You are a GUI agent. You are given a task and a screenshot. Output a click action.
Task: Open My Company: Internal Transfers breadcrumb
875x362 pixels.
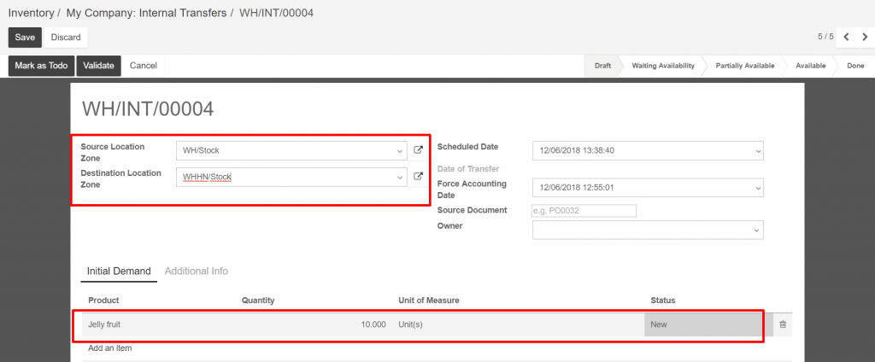coord(146,13)
